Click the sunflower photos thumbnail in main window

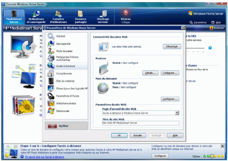pyautogui.click(x=24, y=105)
